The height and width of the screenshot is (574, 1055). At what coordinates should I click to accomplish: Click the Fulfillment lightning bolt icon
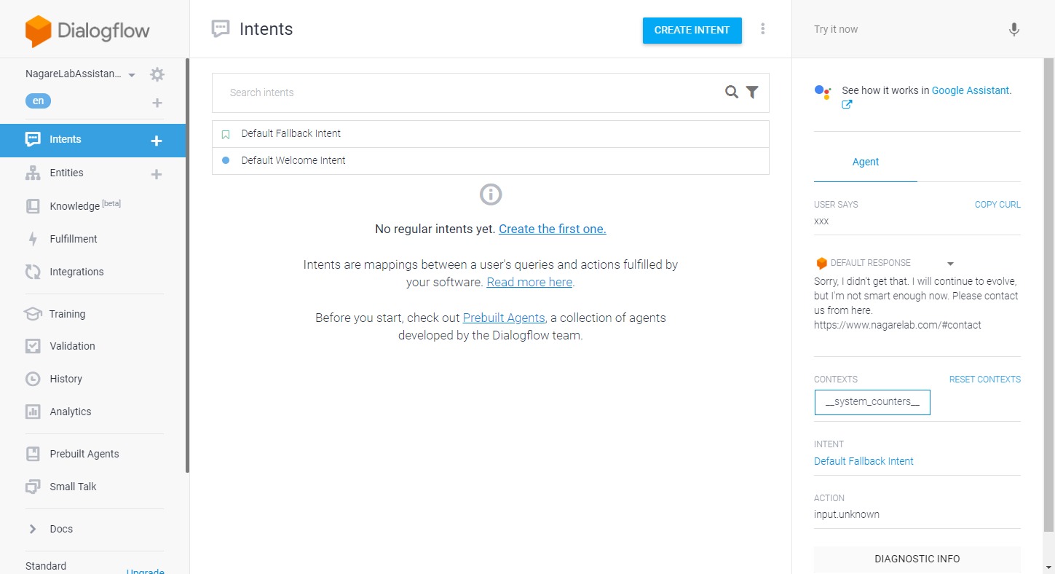tap(33, 239)
